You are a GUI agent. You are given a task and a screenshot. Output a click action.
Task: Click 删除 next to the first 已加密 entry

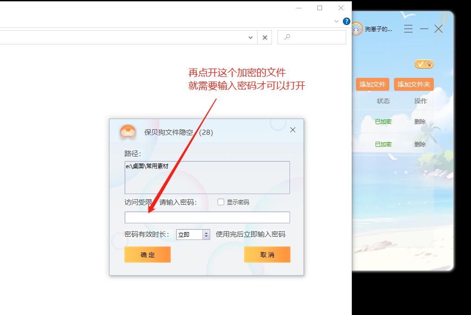point(419,121)
